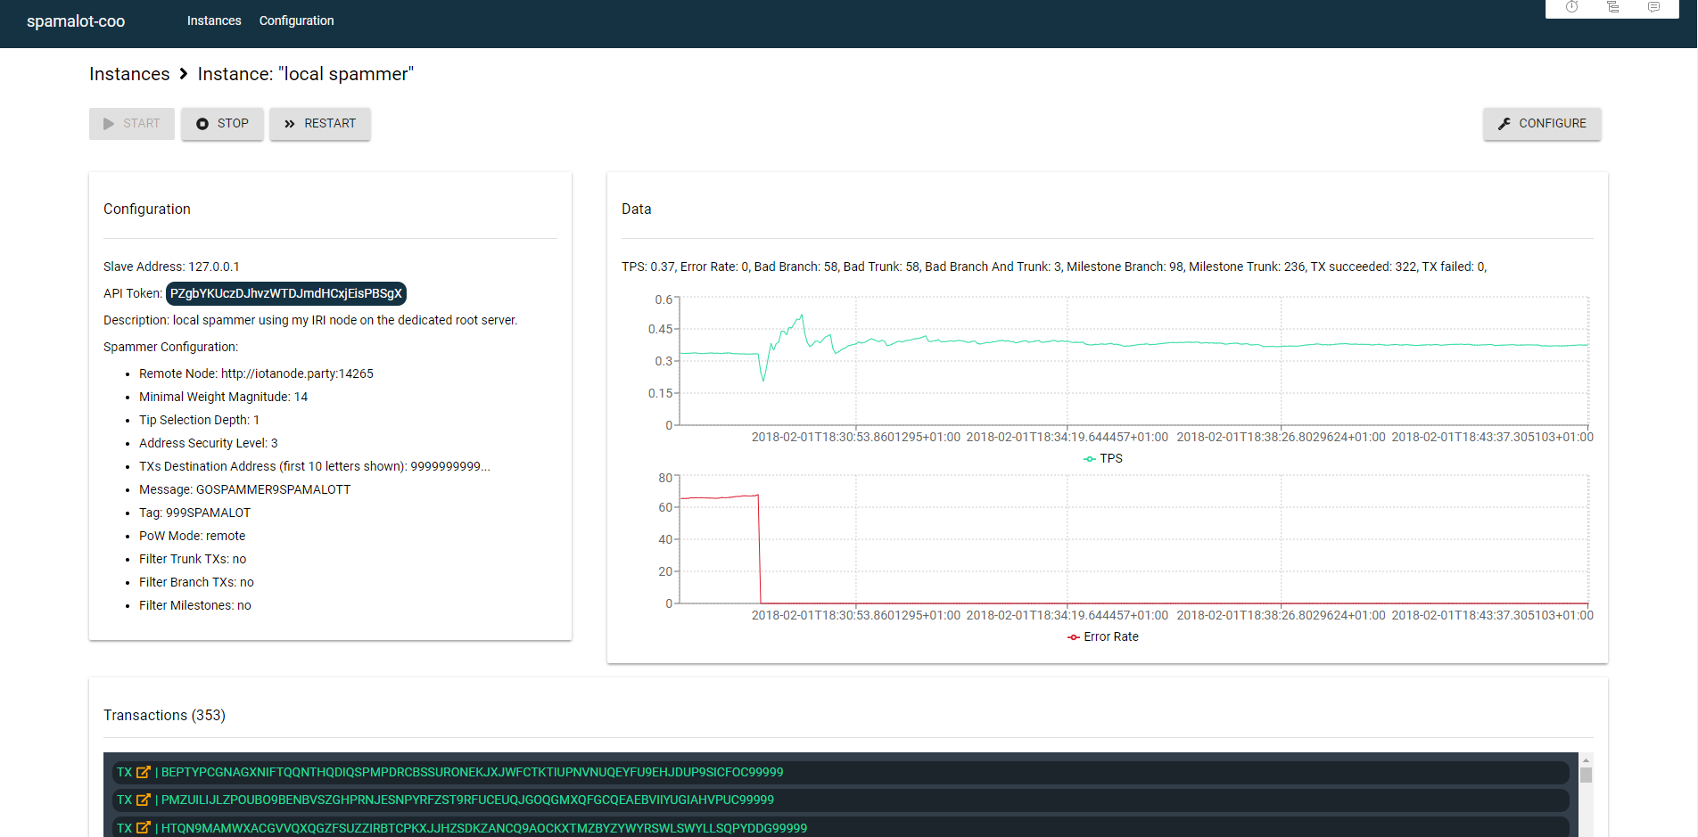Open the Configuration menu in navbar
The width and height of the screenshot is (1698, 837).
click(297, 21)
